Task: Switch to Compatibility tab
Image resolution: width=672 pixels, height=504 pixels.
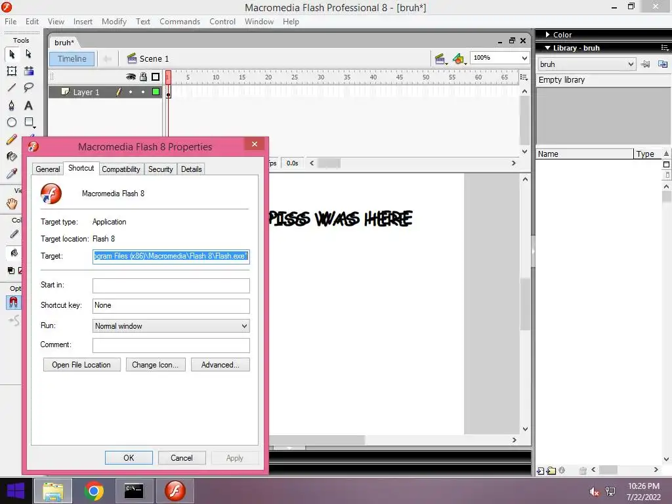Action: click(x=121, y=169)
